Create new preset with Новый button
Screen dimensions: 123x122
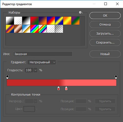pos(105,54)
